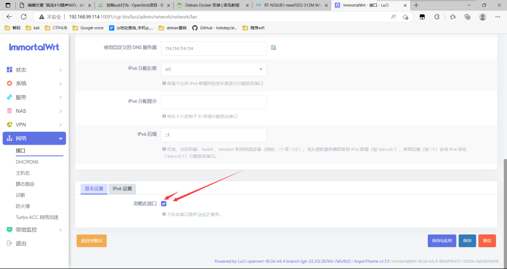
Task: Expand the 带宽监控 sidebar menu
Action: pos(34,230)
